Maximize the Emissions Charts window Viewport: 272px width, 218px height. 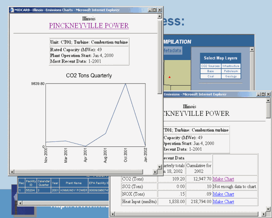[155, 10]
